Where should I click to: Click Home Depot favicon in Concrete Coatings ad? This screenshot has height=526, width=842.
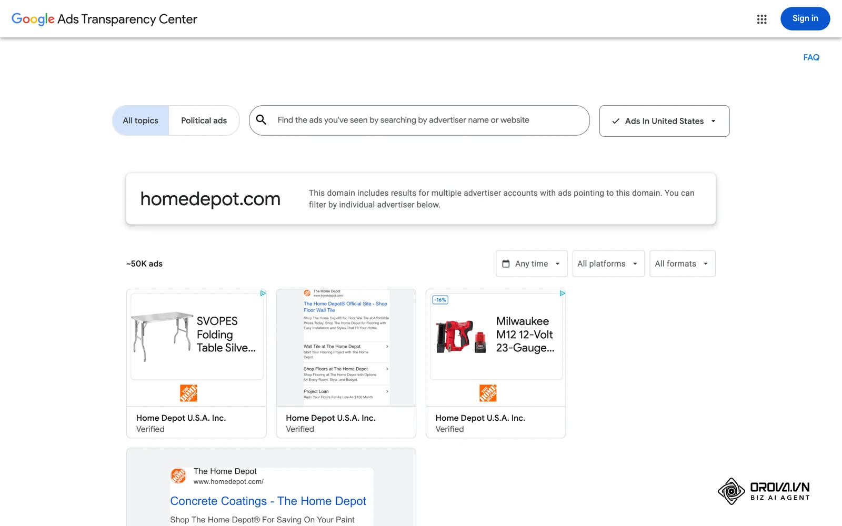point(179,476)
